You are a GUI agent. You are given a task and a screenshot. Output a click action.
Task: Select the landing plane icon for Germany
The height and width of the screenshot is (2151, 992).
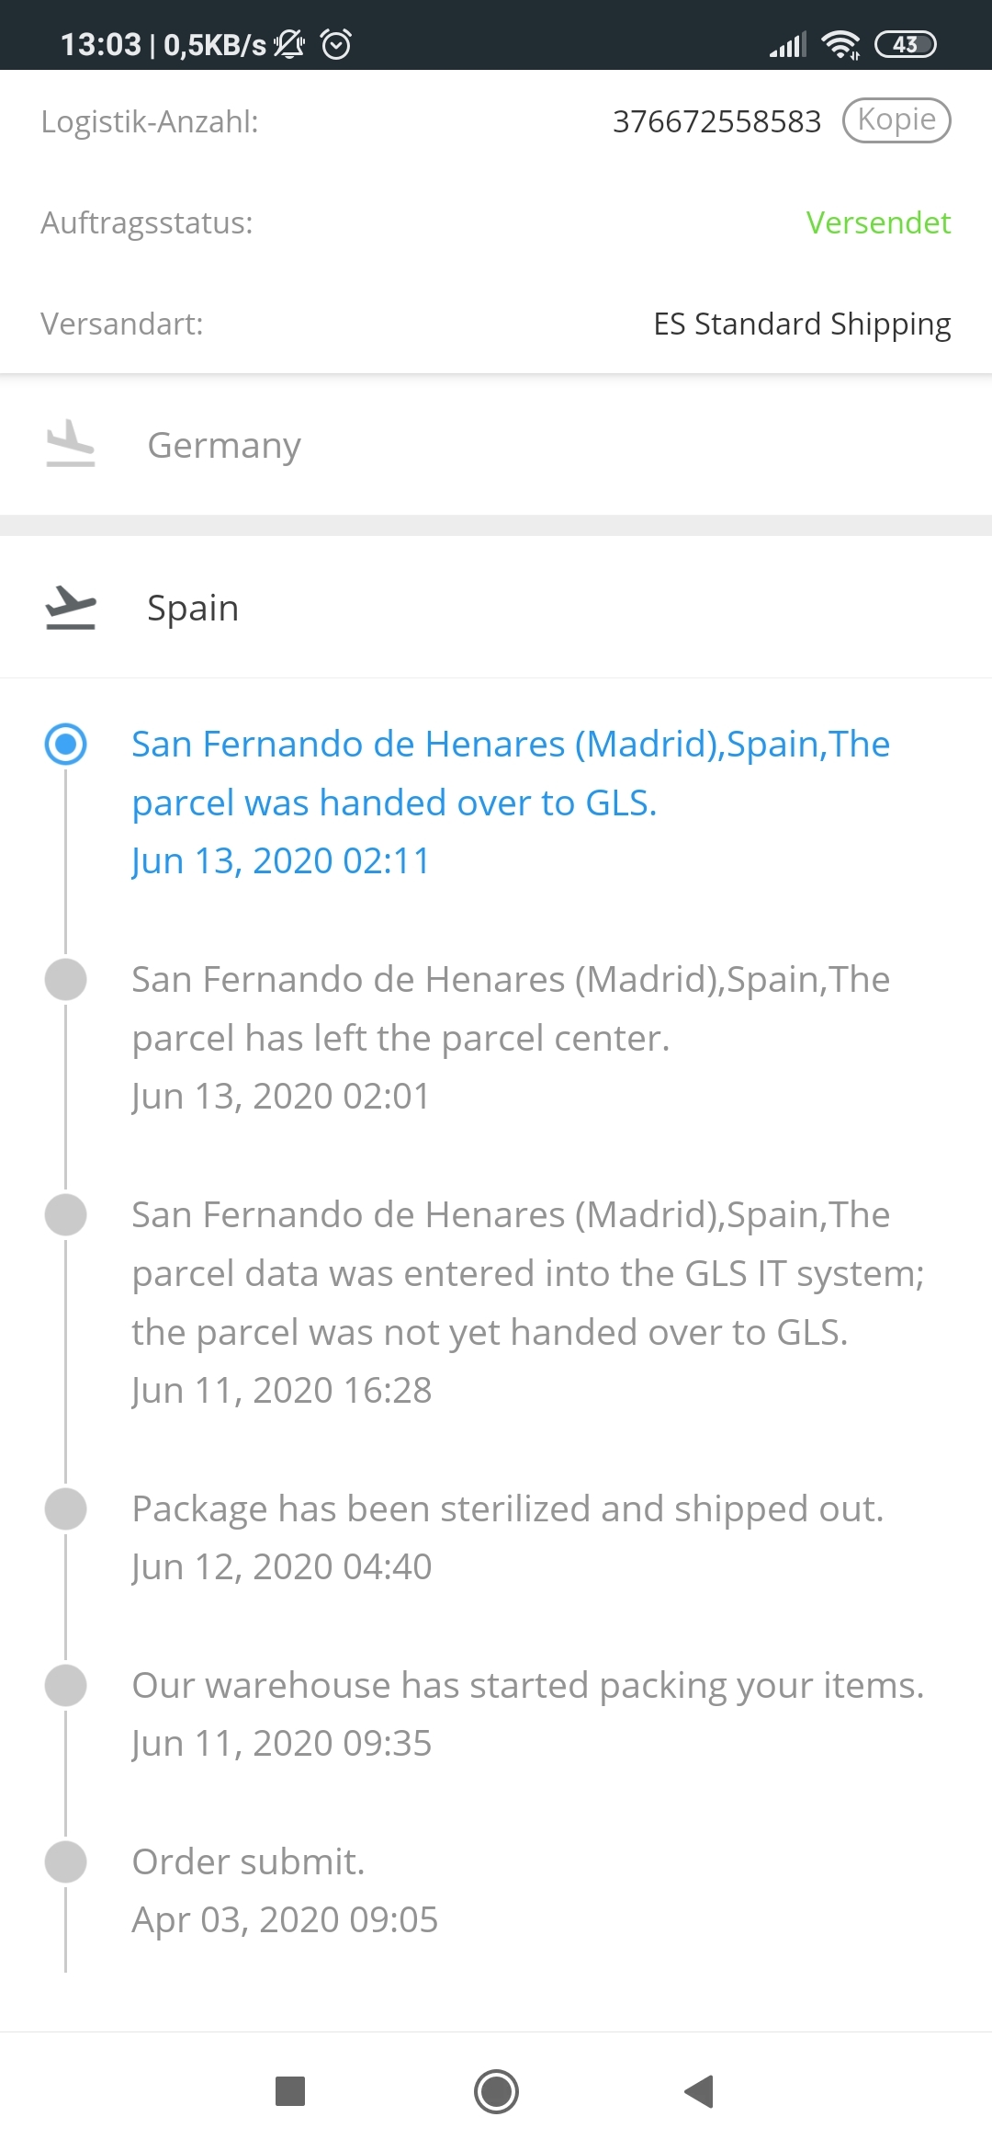pyautogui.click(x=71, y=443)
